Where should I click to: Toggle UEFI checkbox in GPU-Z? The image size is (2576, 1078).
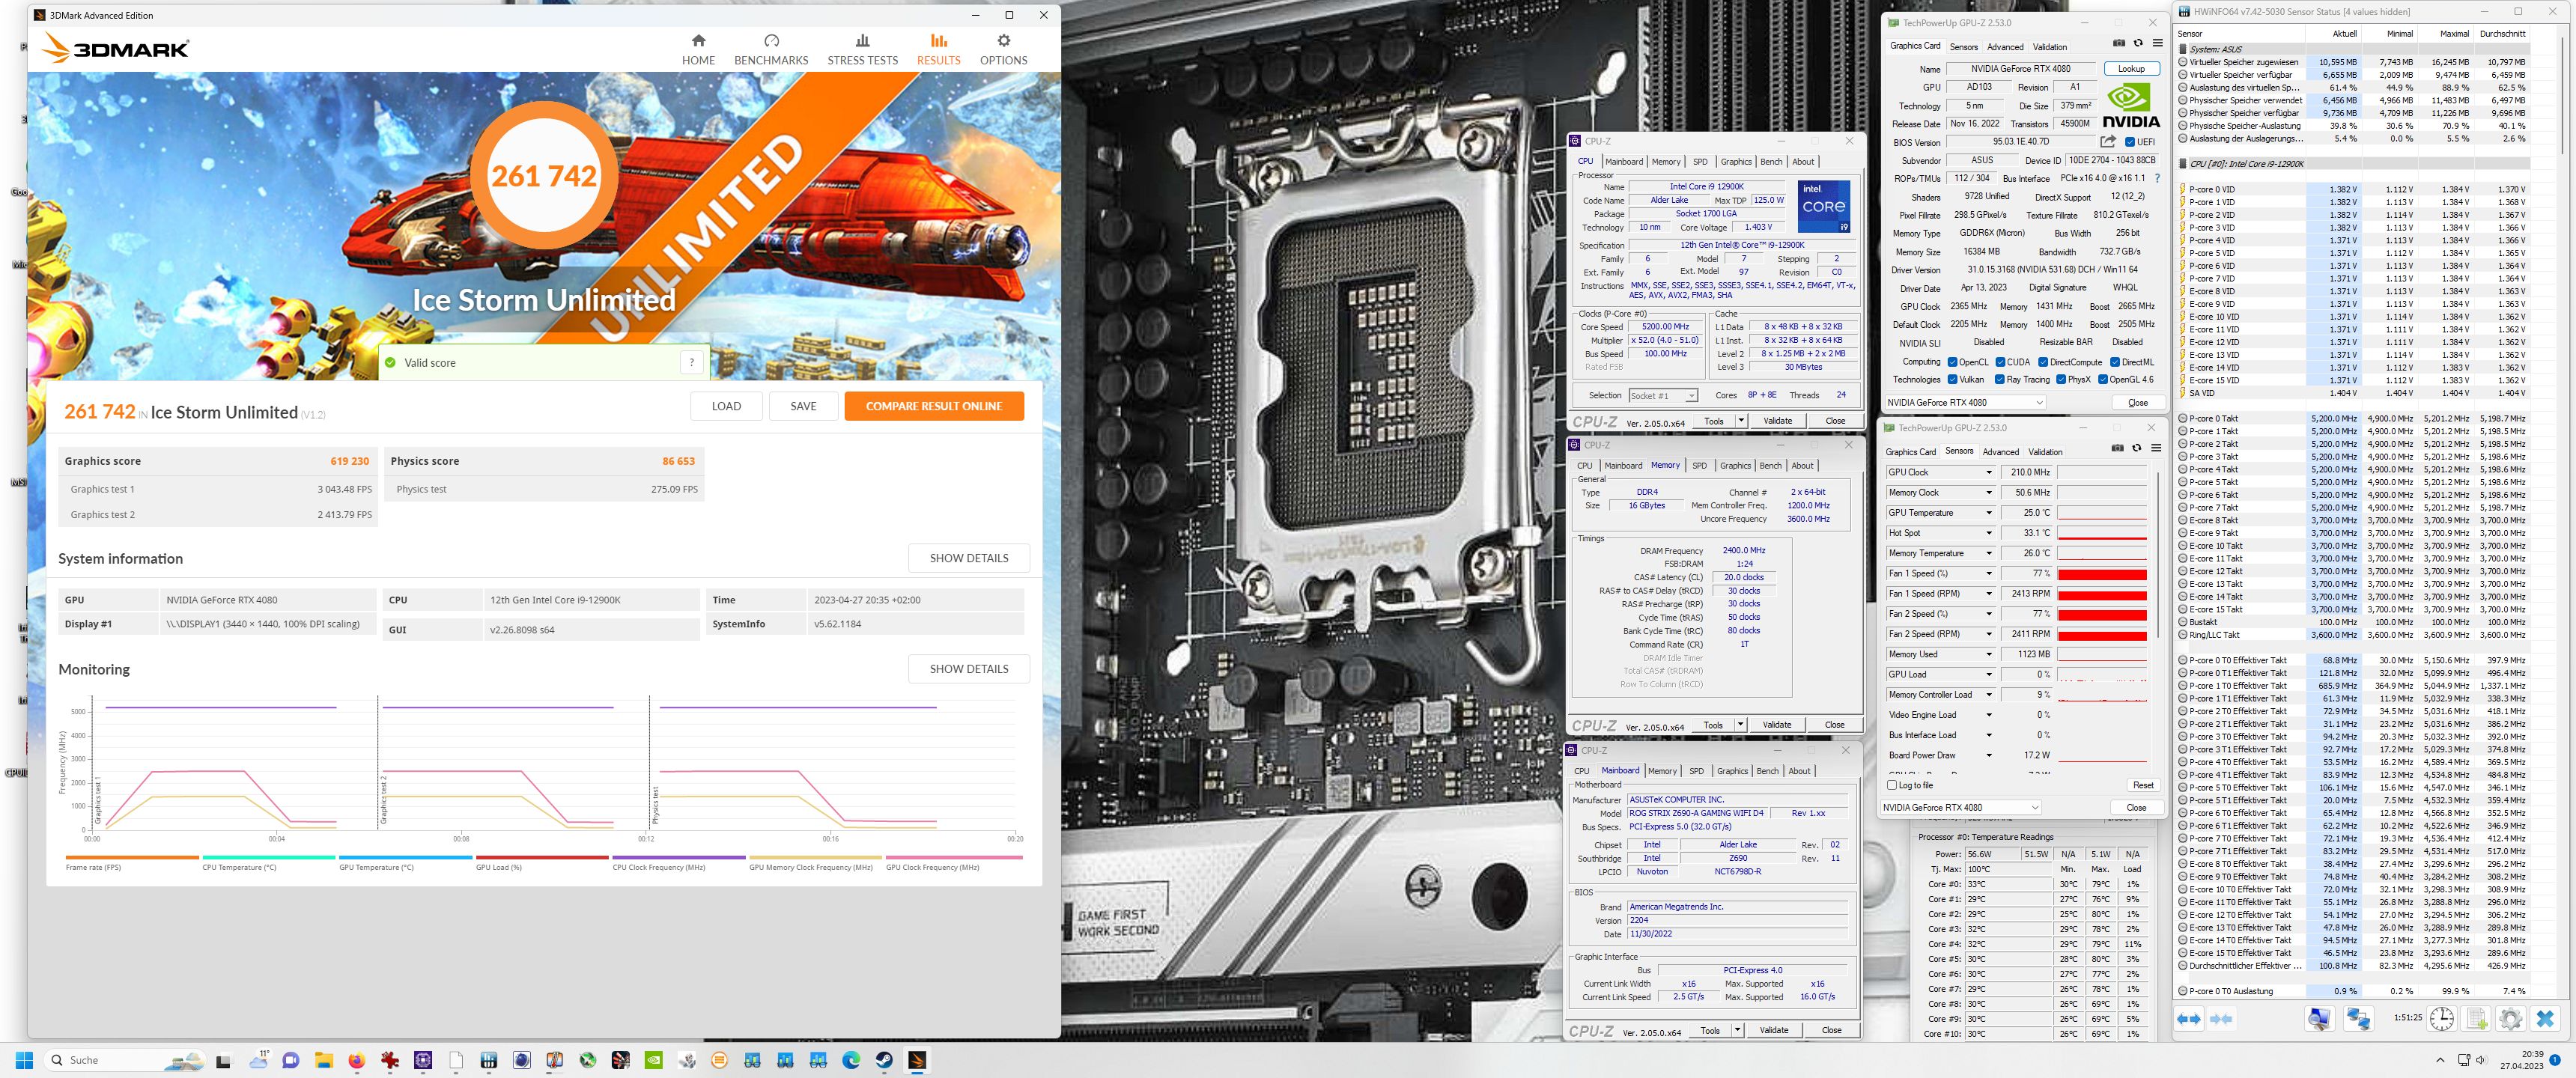pyautogui.click(x=2129, y=142)
